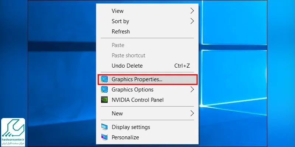
Task: Click the Personalize monitor icon
Action: click(104, 137)
